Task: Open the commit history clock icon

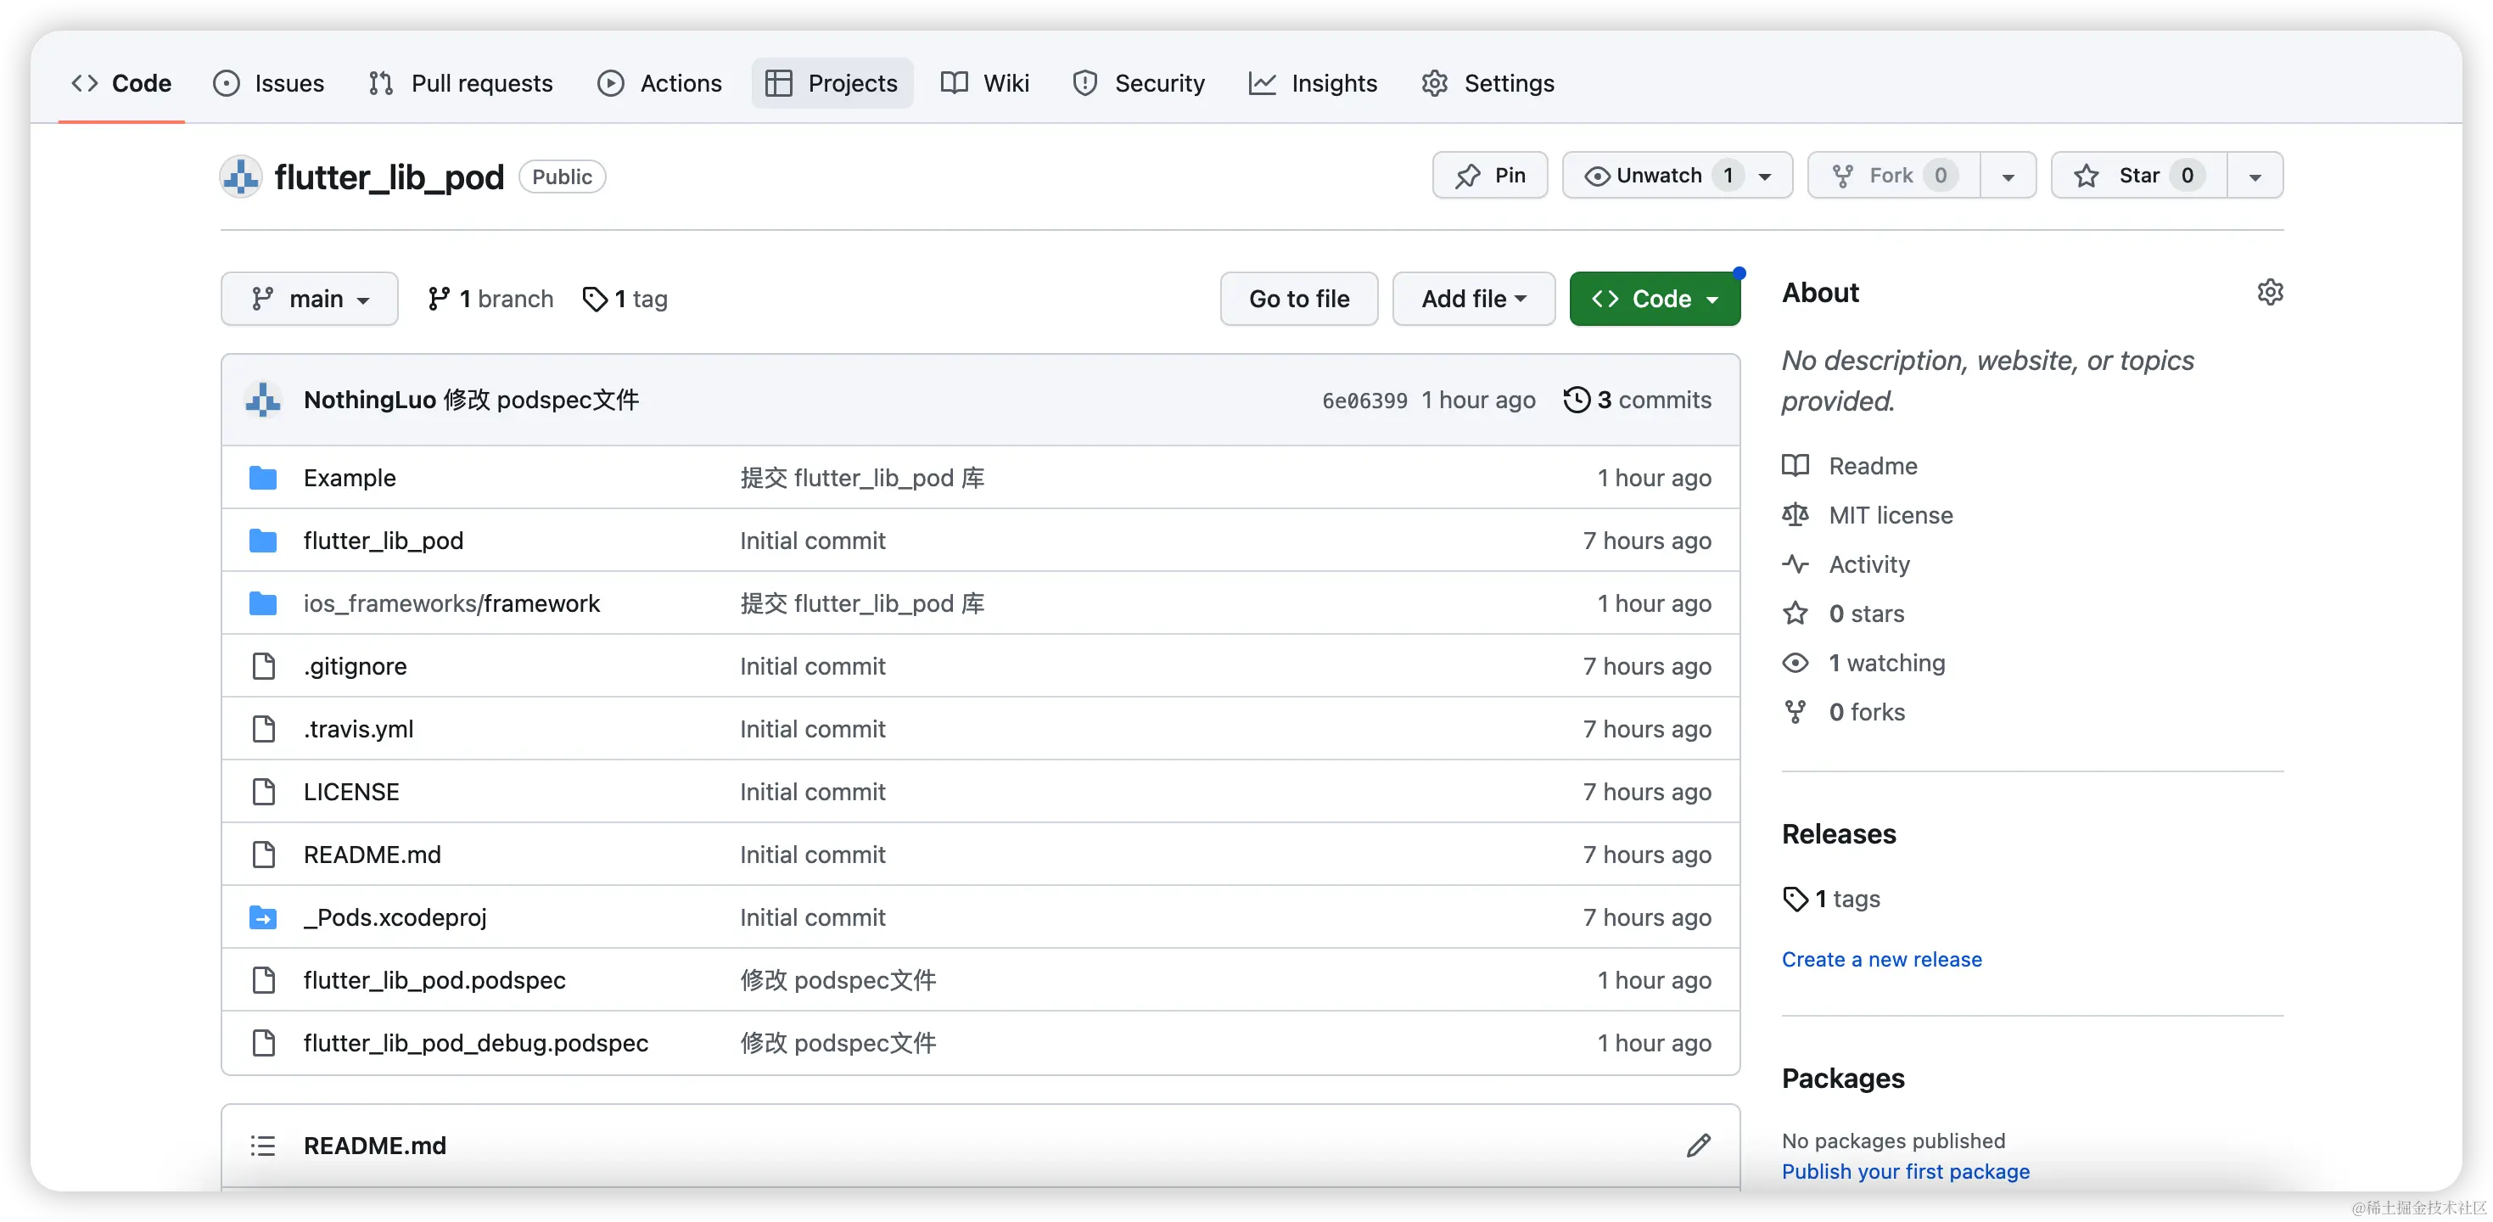Action: click(x=1577, y=400)
